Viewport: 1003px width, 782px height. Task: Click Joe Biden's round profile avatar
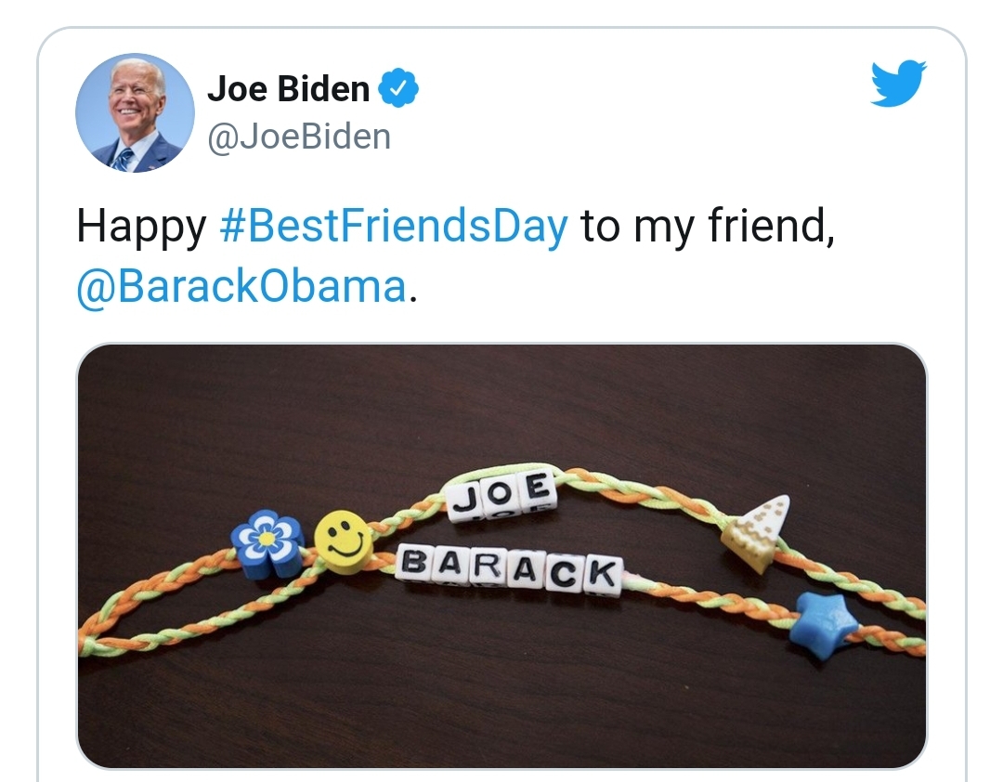(135, 112)
